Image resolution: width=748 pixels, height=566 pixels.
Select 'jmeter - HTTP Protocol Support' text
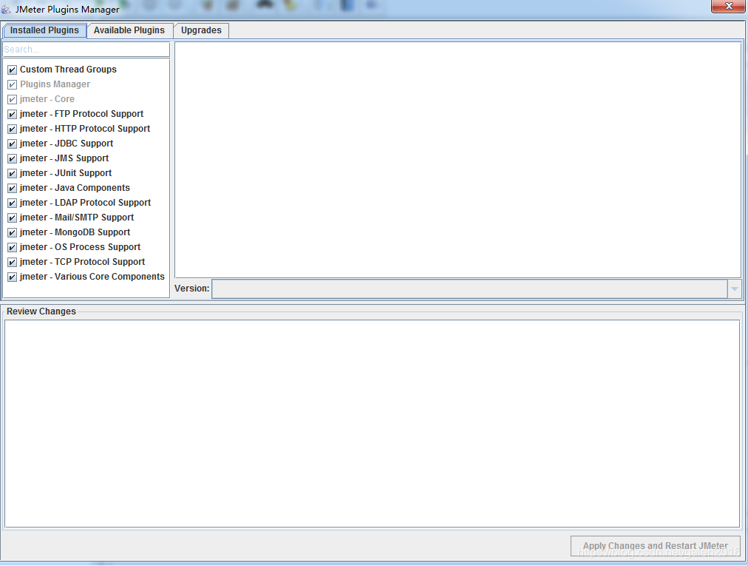[85, 129]
